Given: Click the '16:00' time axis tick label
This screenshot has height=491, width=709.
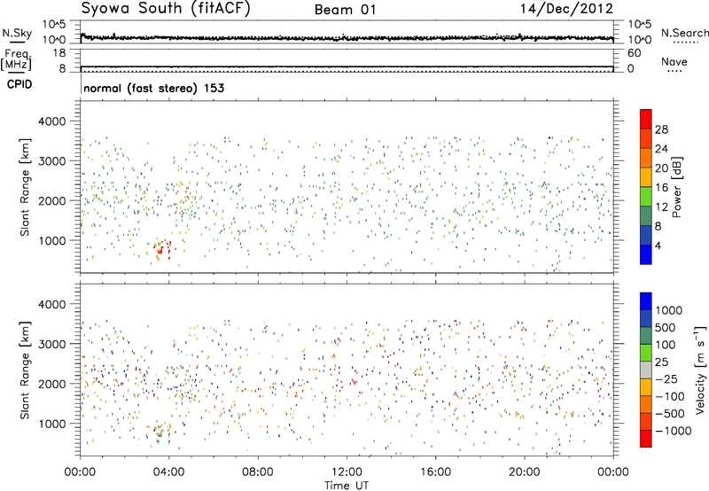Looking at the screenshot, I should coord(435,472).
